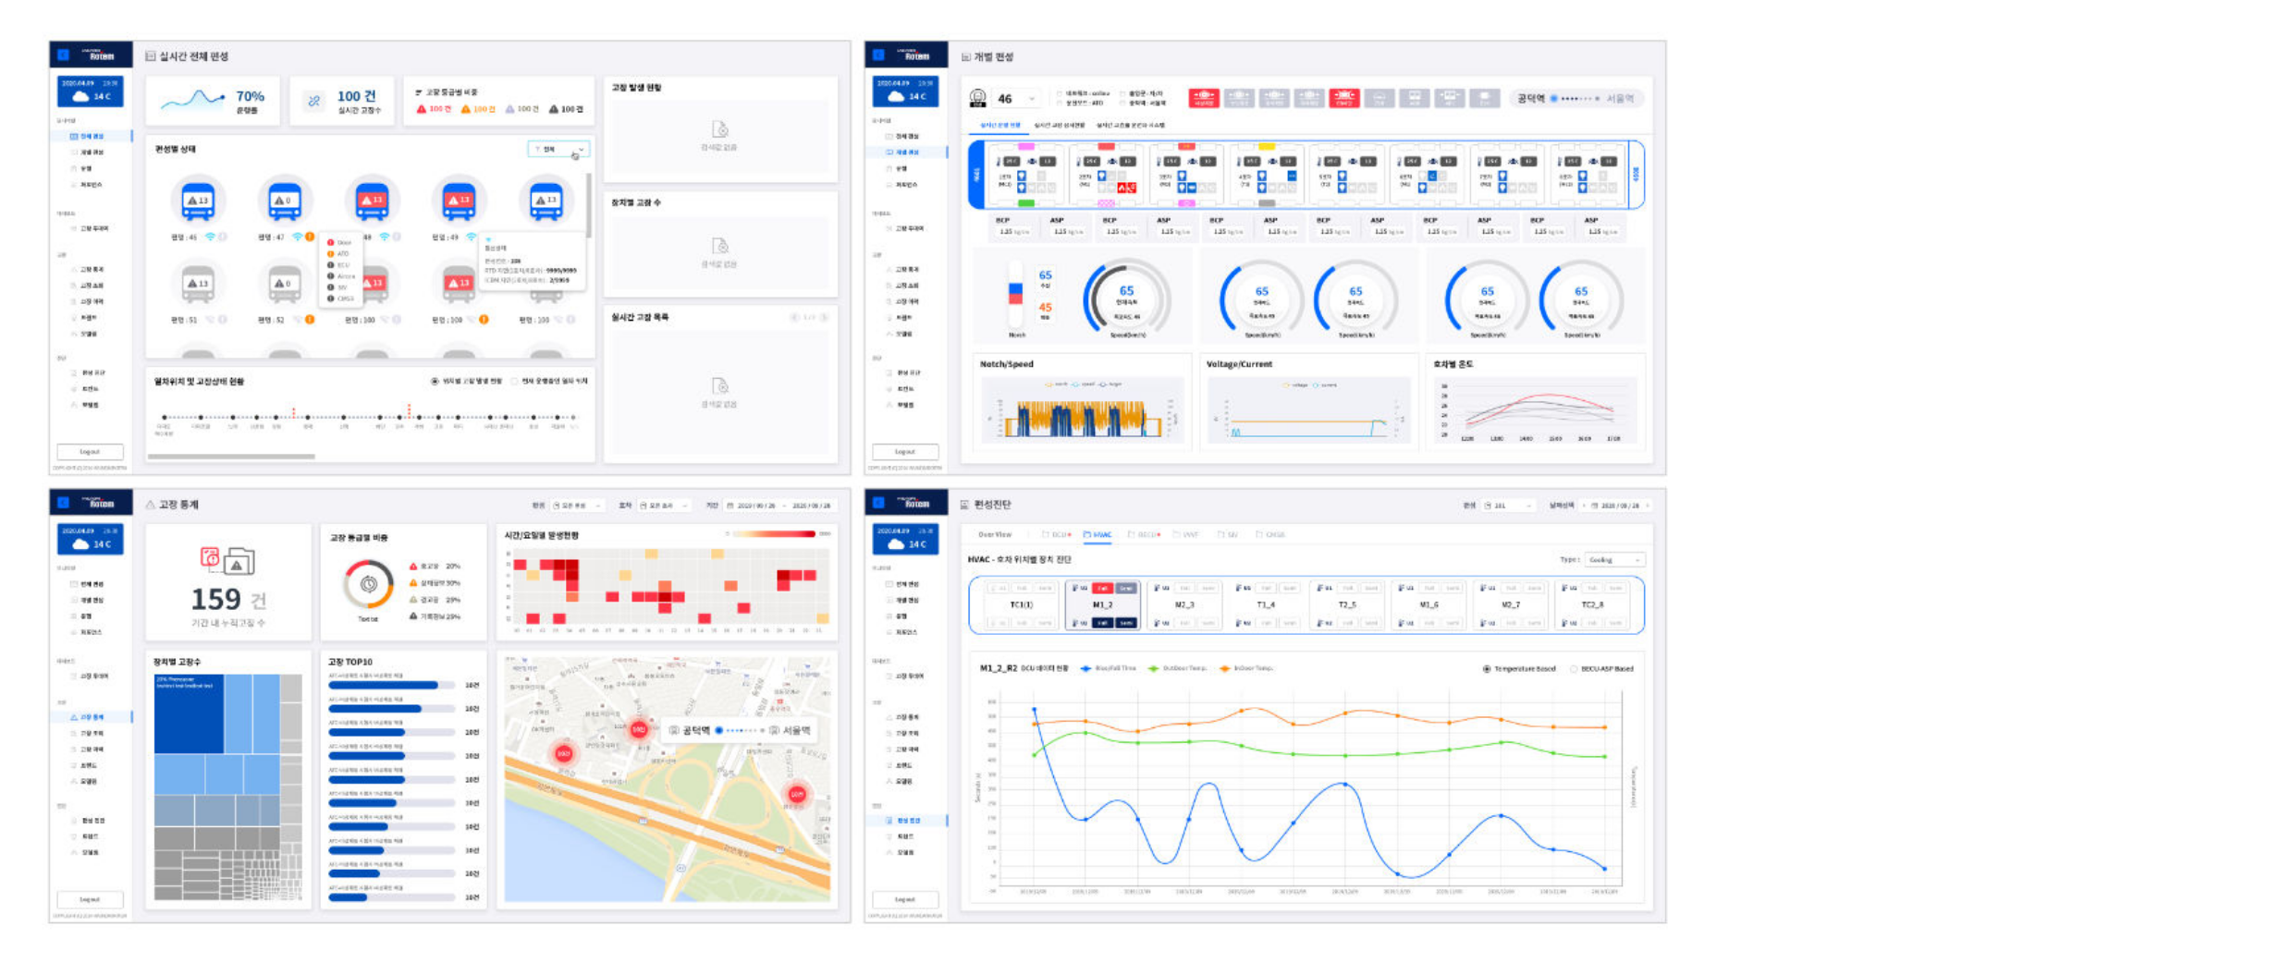Image resolution: width=2293 pixels, height=963 pixels.
Task: Select the Temperature Based radio button
Action: pyautogui.click(x=1486, y=667)
